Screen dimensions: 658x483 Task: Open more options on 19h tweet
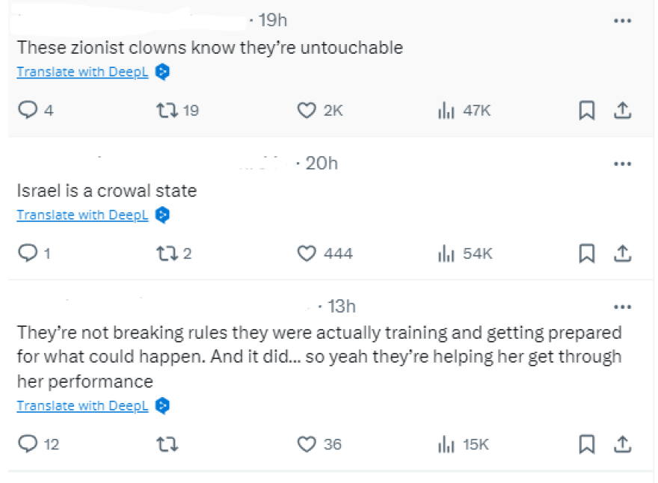click(622, 21)
